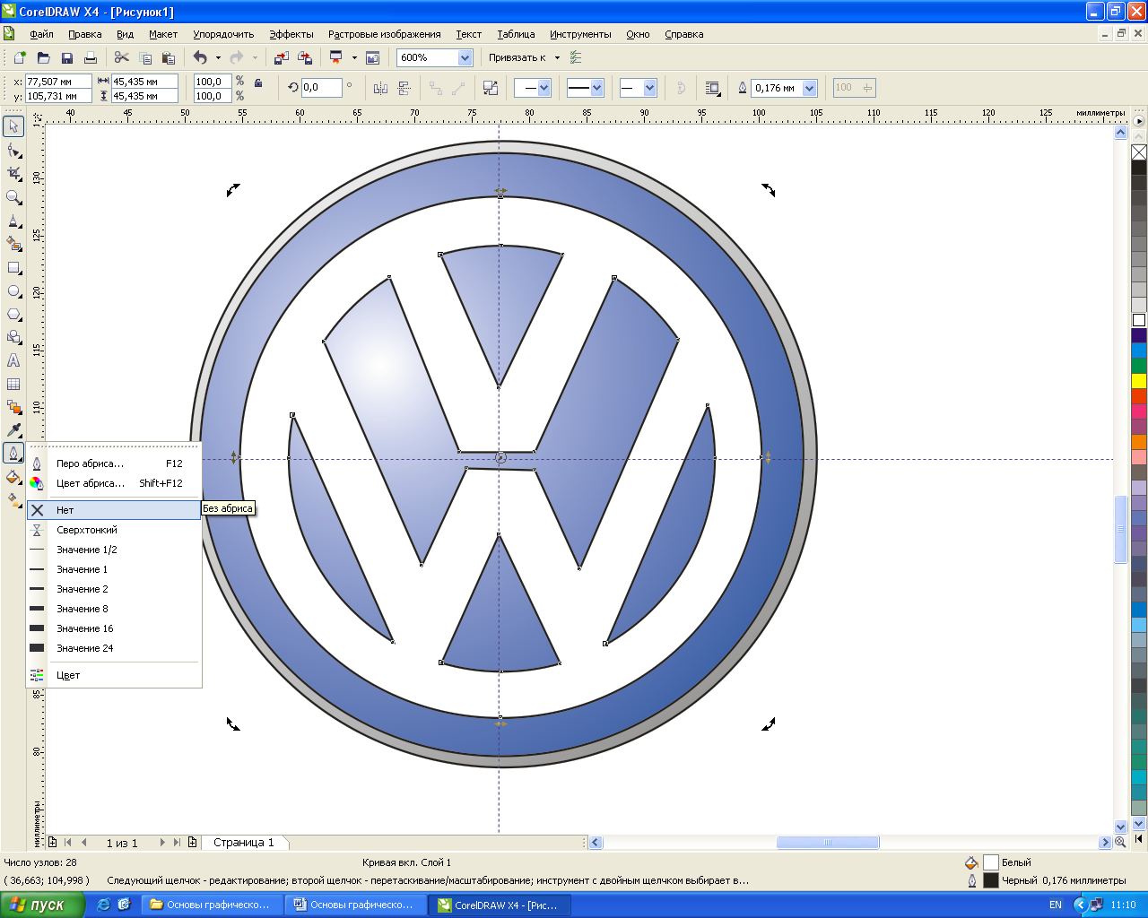Open the outline width 0,176 мм dropdown
Screen dimensions: 1148x918
[x=810, y=88]
